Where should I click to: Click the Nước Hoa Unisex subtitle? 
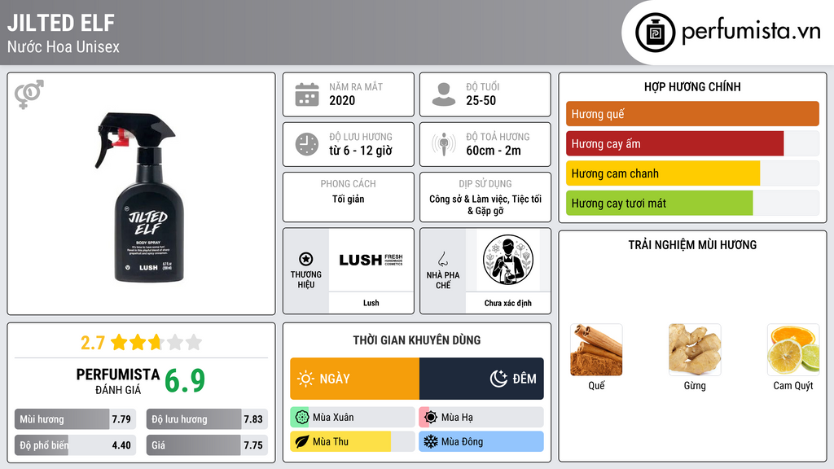[64, 46]
